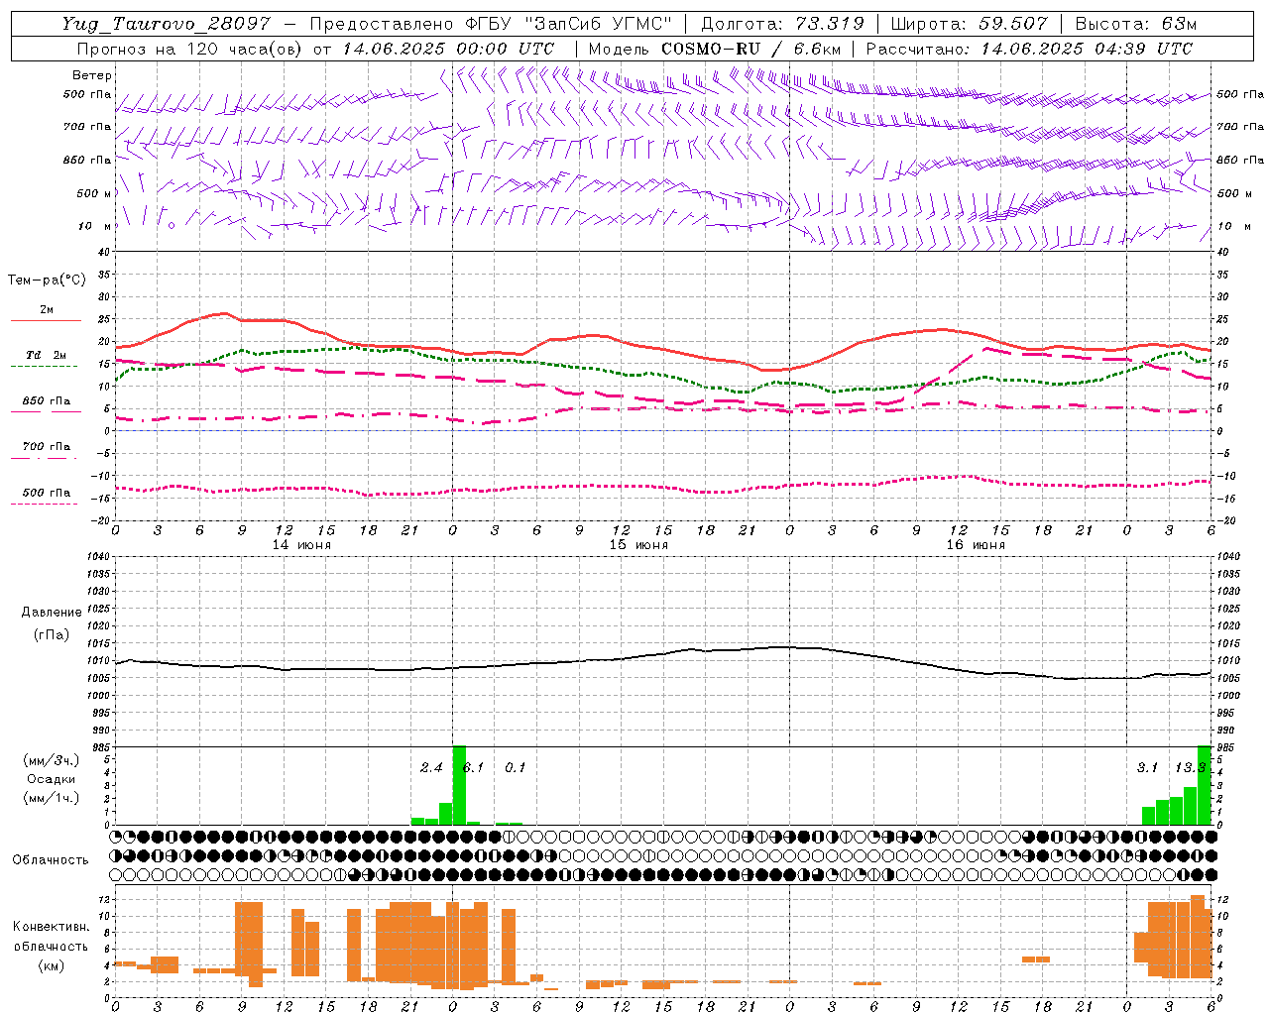
Task: Click the 'Ветер' wind panel label
Action: click(92, 75)
